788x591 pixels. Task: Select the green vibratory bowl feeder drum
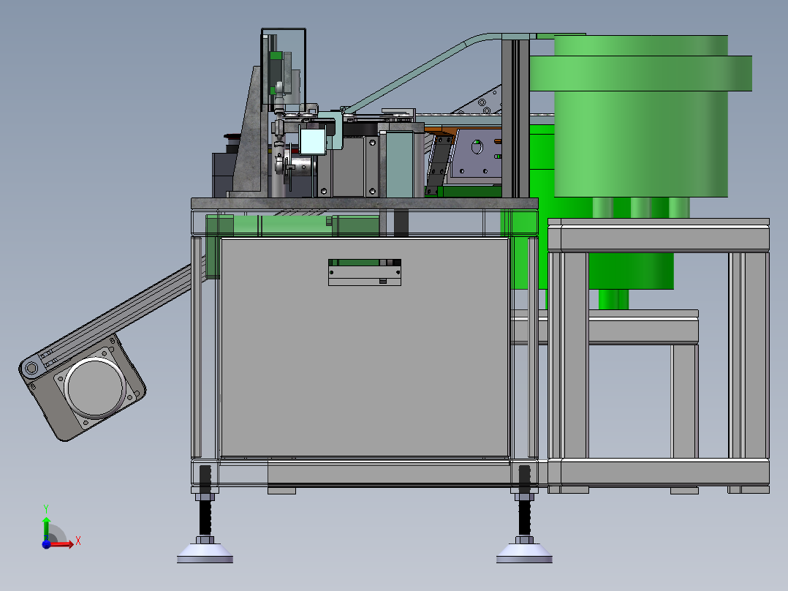click(x=641, y=116)
